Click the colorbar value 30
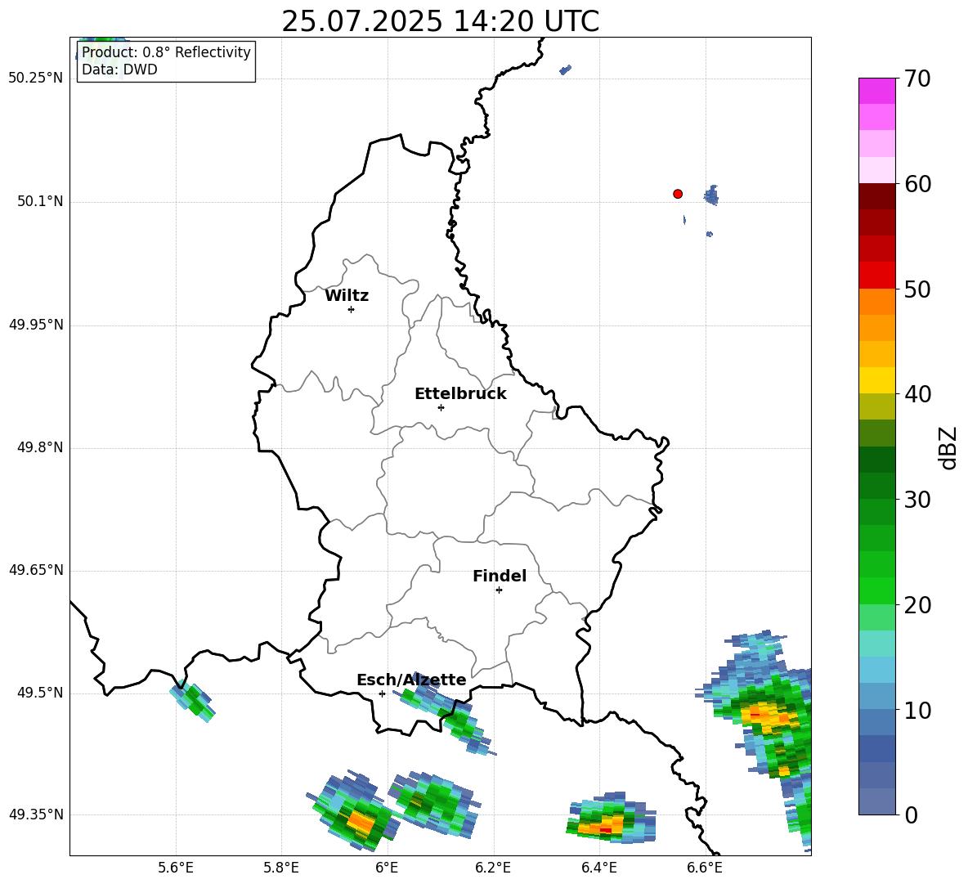The image size is (968, 884). pyautogui.click(x=917, y=500)
